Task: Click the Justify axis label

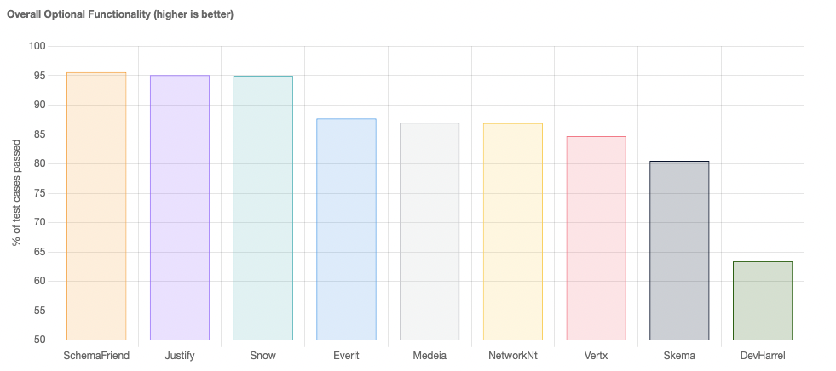Action: click(180, 356)
